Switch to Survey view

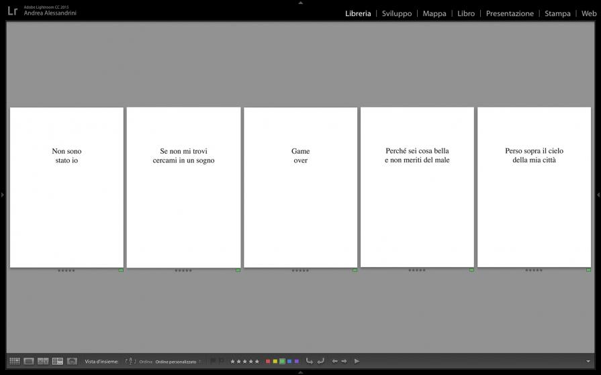pyautogui.click(x=58, y=361)
